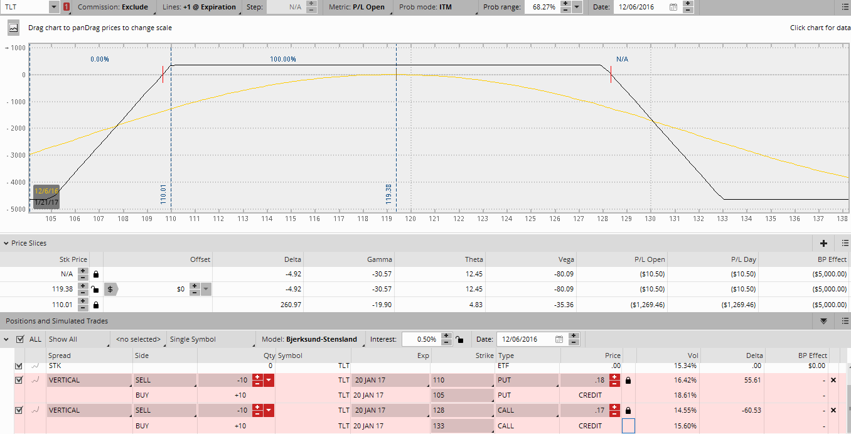Adjust N/A slice stock price stepper

pos(83,274)
